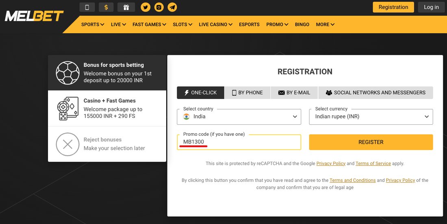Click the 'Casino + Fast Games' heading
The image size is (447, 224).
point(109,100)
